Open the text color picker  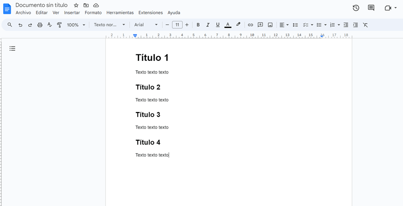click(x=228, y=25)
